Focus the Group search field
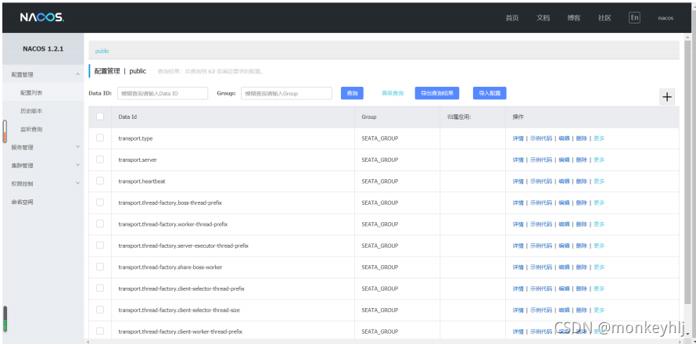 tap(286, 93)
